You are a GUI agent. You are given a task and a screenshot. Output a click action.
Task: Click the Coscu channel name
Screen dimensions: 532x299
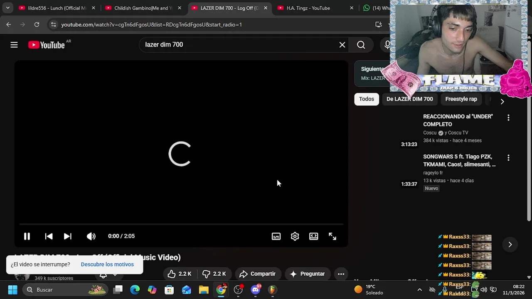(430, 133)
